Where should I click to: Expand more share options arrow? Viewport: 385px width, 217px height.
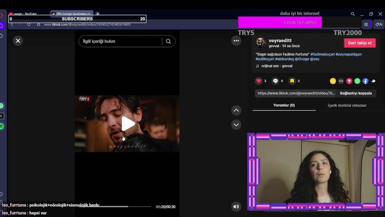374,81
